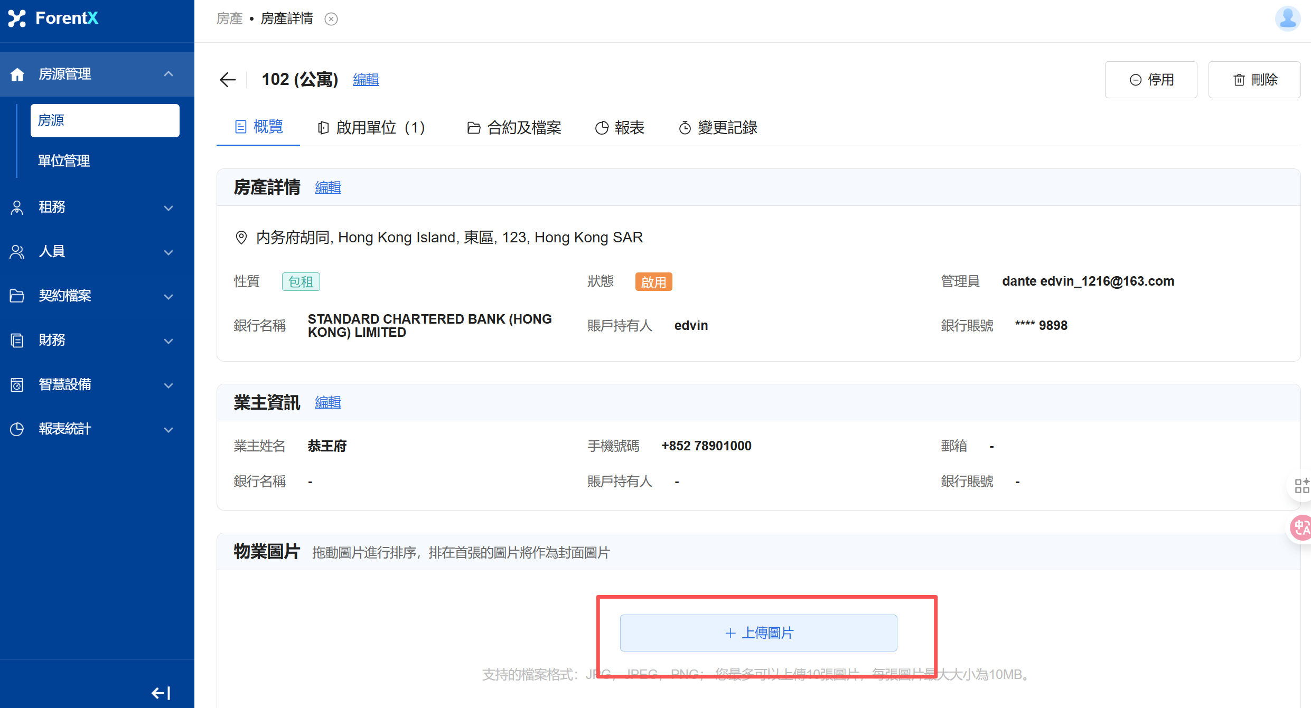Click the ForentX logo
This screenshot has height=708, width=1311.
click(x=53, y=18)
